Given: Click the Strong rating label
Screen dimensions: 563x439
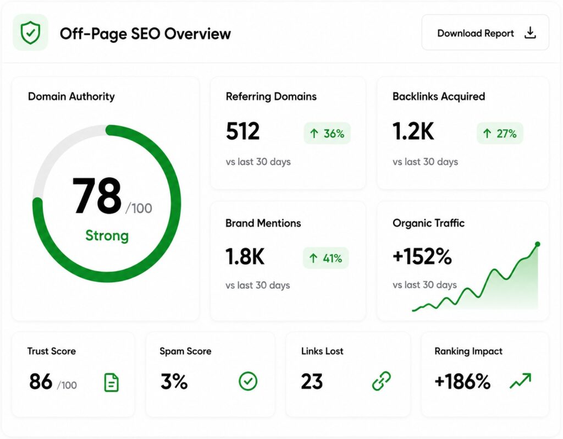Looking at the screenshot, I should [x=107, y=235].
